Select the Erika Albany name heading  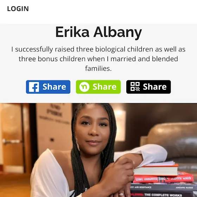(99, 32)
